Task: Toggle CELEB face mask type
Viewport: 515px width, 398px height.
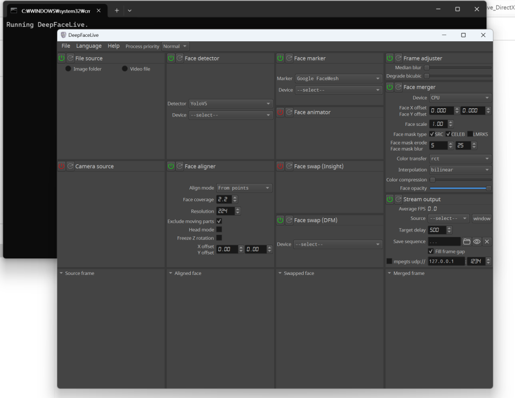Action: [448, 134]
